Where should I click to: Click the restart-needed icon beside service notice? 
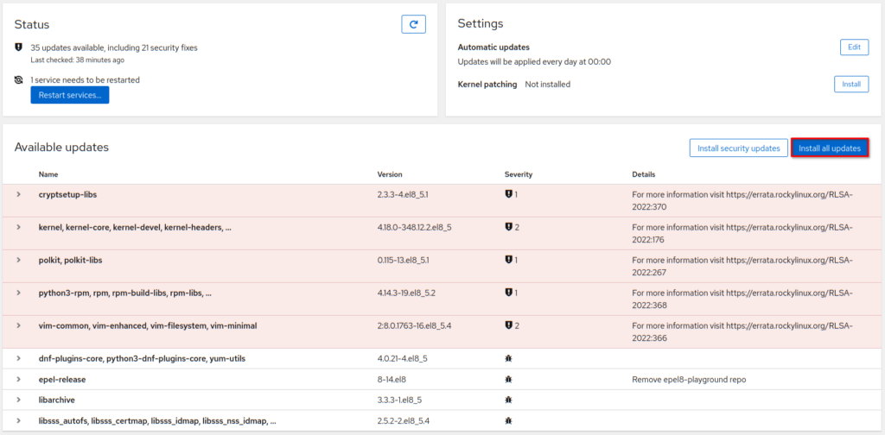pos(19,80)
